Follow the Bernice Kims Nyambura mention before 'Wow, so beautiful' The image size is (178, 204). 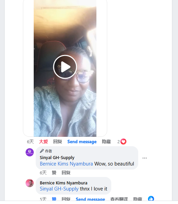66,164
